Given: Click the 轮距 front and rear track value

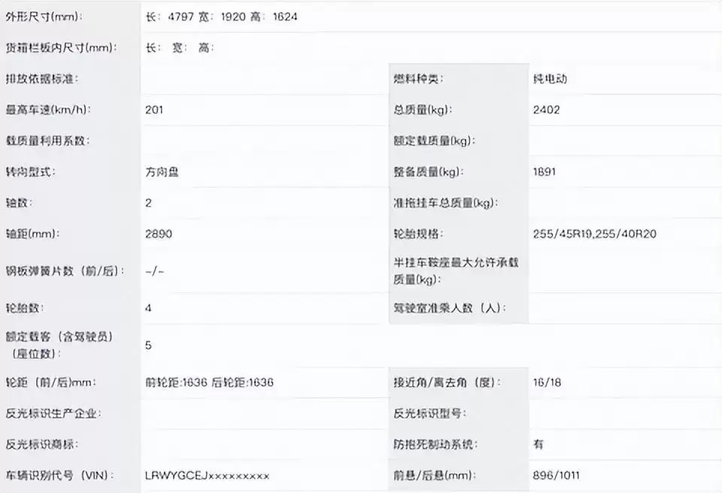Looking at the screenshot, I should (209, 383).
